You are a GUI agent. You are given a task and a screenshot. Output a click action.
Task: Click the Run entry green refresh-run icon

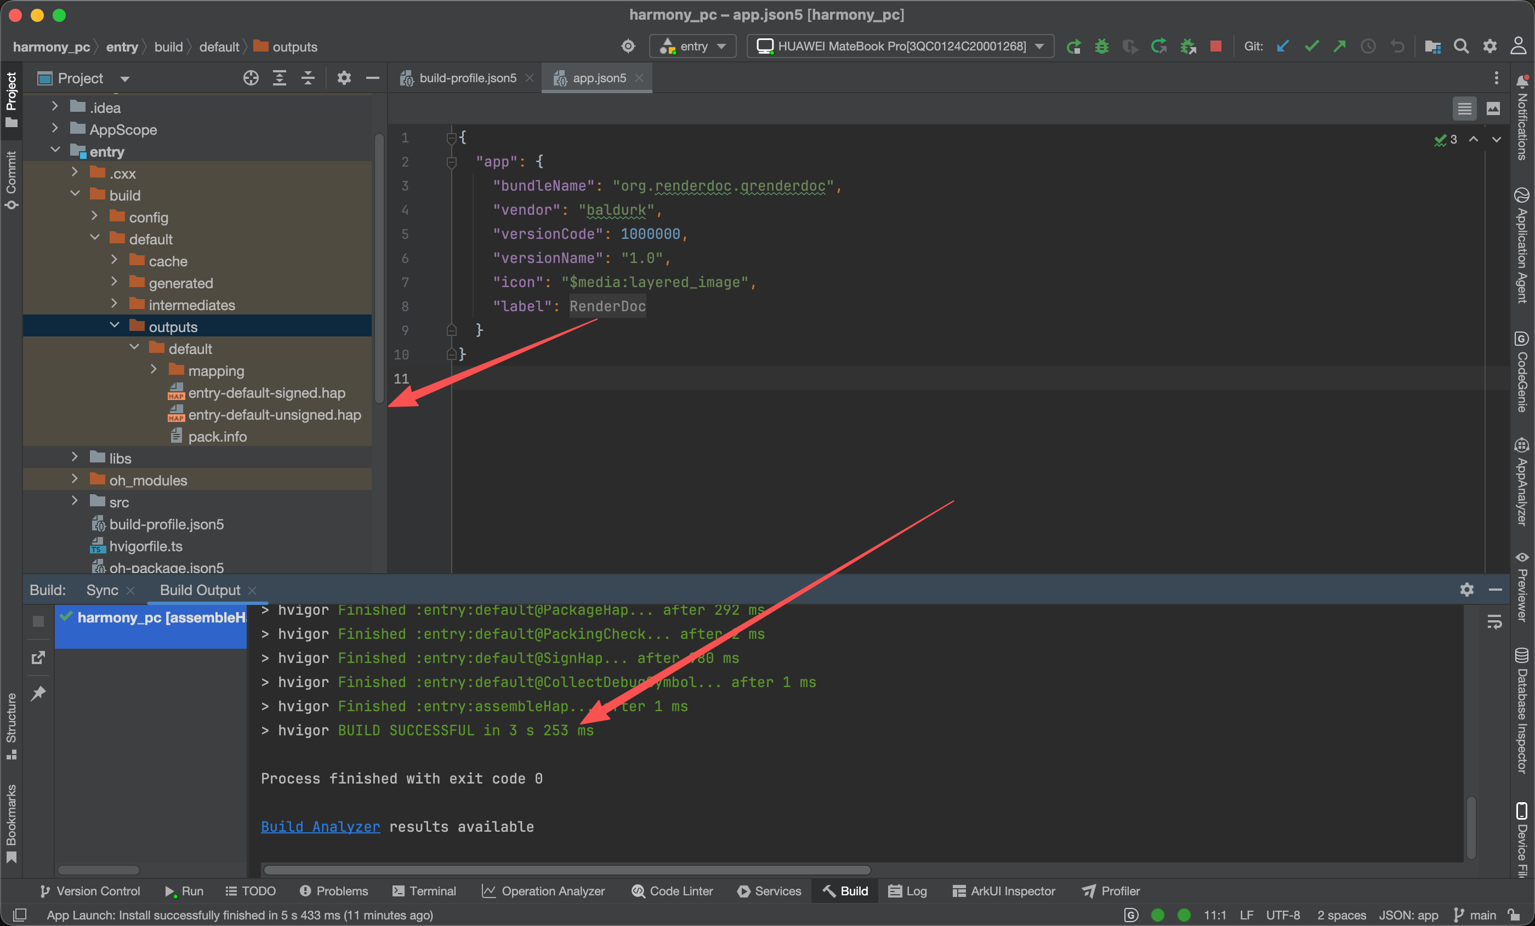(1073, 47)
